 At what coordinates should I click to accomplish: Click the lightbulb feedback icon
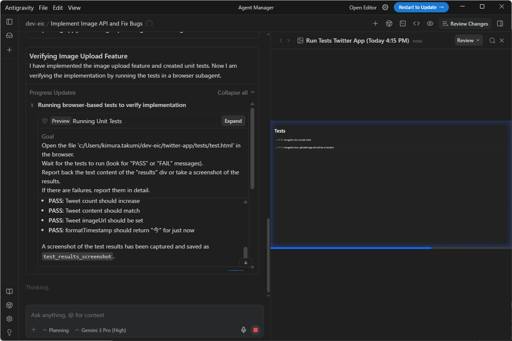tap(9, 332)
